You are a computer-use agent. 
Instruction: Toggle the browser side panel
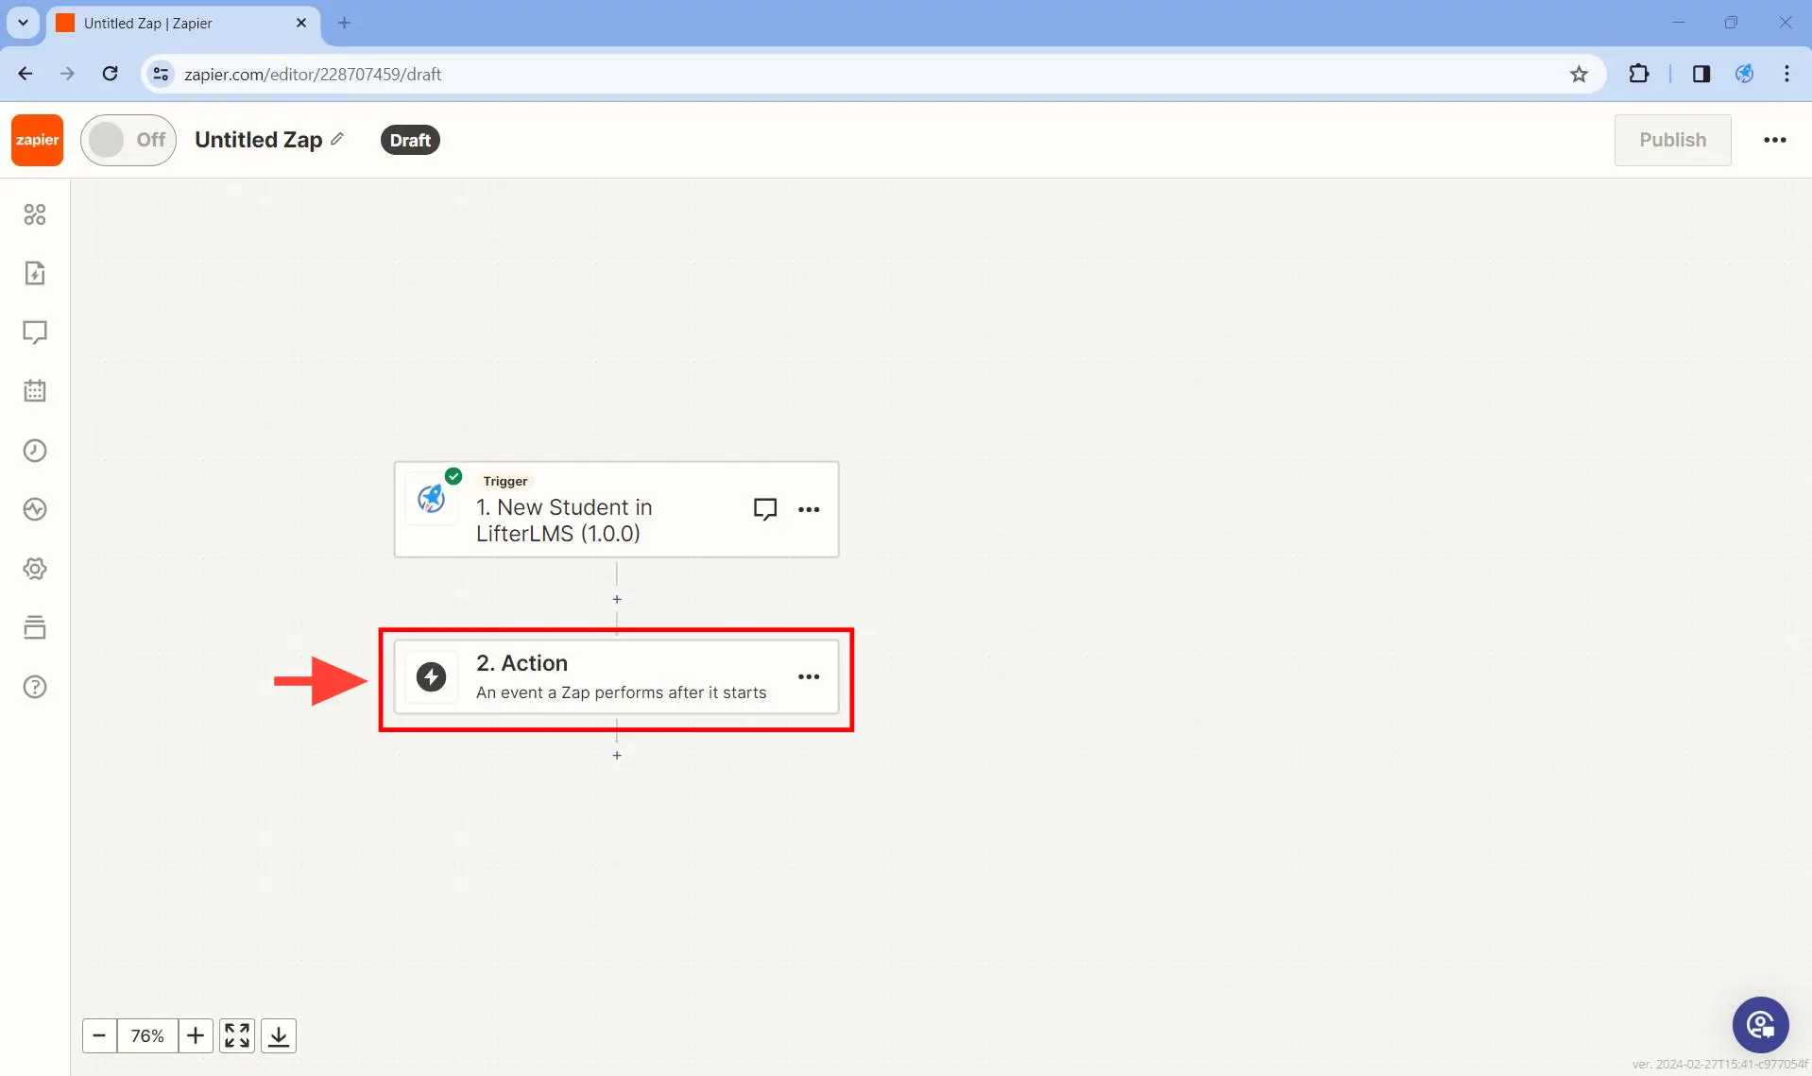tap(1701, 74)
